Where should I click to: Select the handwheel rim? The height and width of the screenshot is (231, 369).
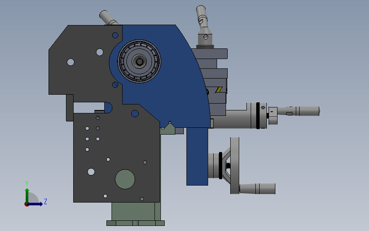tap(235, 166)
